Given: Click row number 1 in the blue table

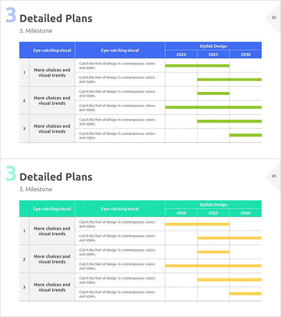Looking at the screenshot, I should [24, 73].
